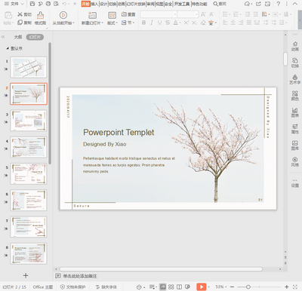The width and height of the screenshot is (302, 291).
Task: Open the Slide Show (幻灯片放映) ribbon tab
Action: click(x=136, y=4)
